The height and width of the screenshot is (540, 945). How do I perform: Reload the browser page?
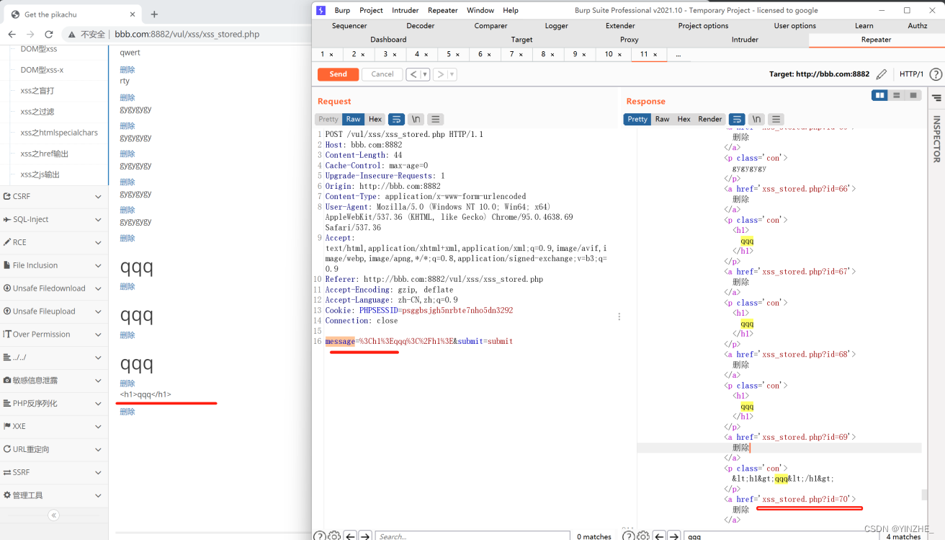point(49,34)
